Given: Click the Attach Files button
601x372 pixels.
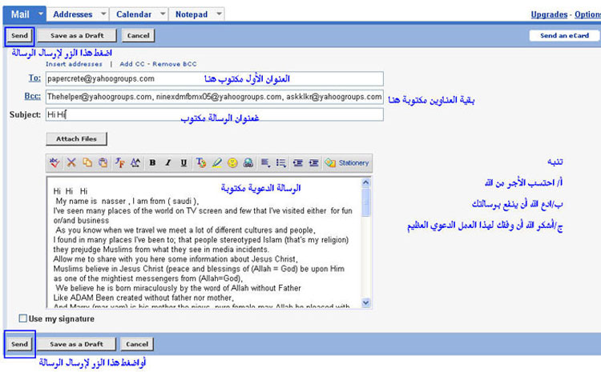Looking at the screenshot, I should tap(77, 139).
